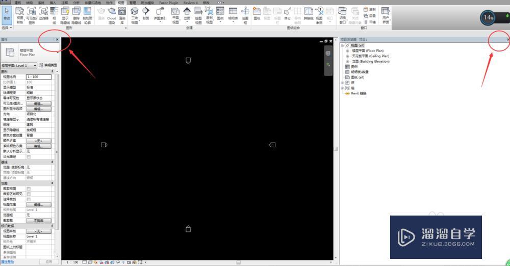Open 渲染库 (Render Gallery) icon
The image size is (510, 266).
[x=122, y=15]
